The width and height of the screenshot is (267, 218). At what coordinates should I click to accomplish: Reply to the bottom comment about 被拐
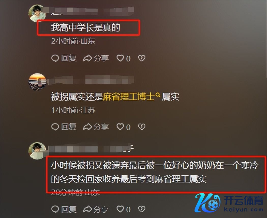[x=64, y=209]
